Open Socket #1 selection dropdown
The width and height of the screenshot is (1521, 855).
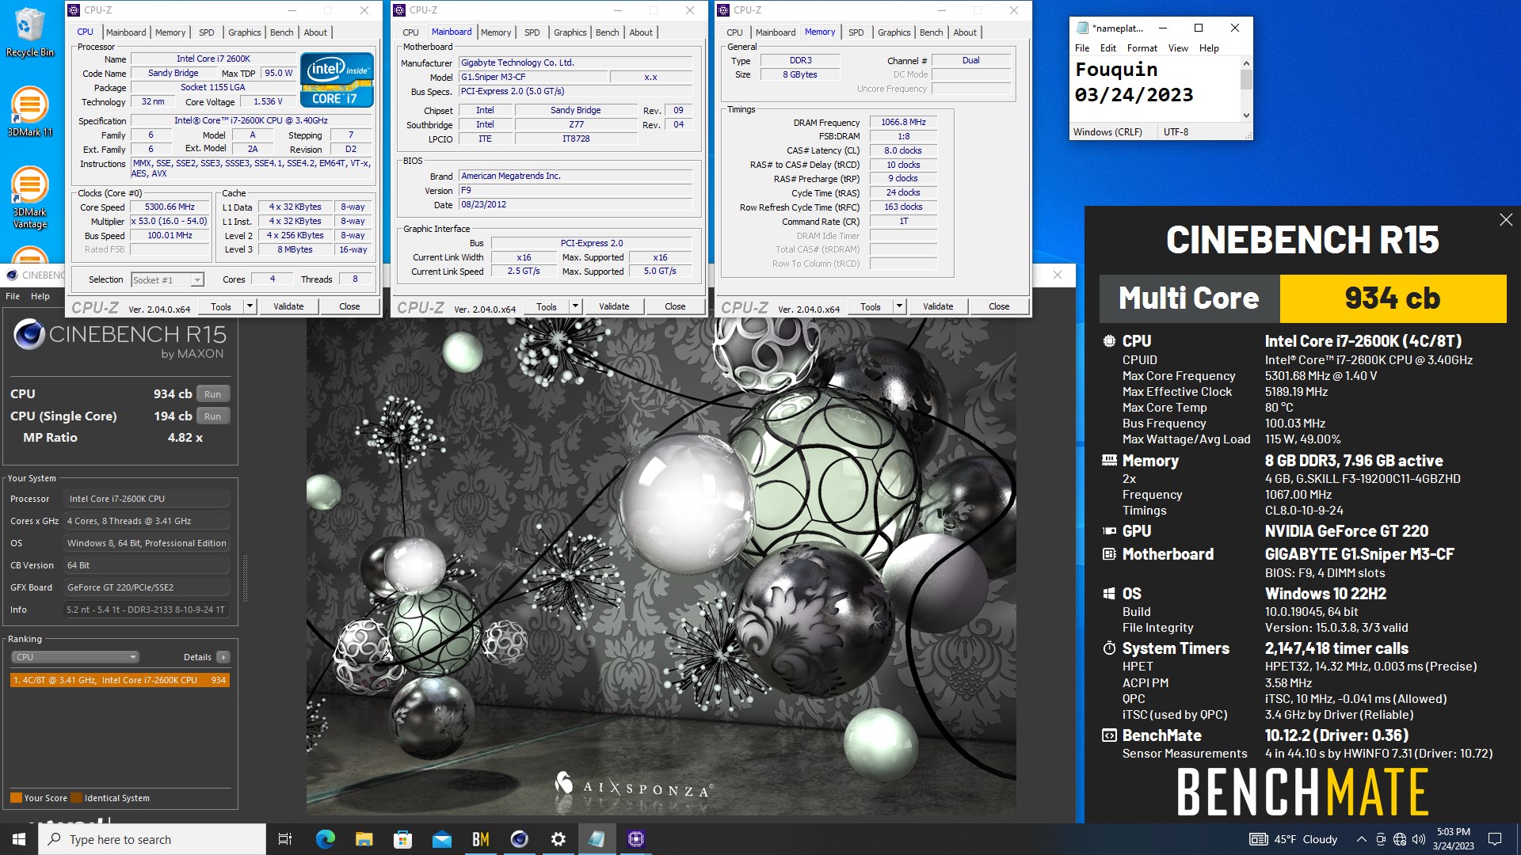(168, 279)
